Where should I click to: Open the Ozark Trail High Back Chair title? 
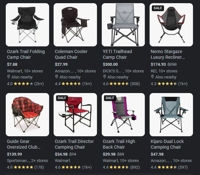tap(119, 144)
